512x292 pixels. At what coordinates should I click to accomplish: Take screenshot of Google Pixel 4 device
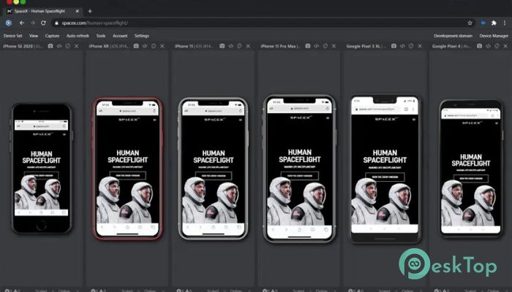click(x=479, y=46)
